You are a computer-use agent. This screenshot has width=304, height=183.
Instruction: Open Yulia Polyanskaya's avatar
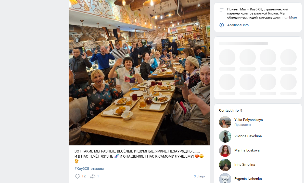(225, 122)
